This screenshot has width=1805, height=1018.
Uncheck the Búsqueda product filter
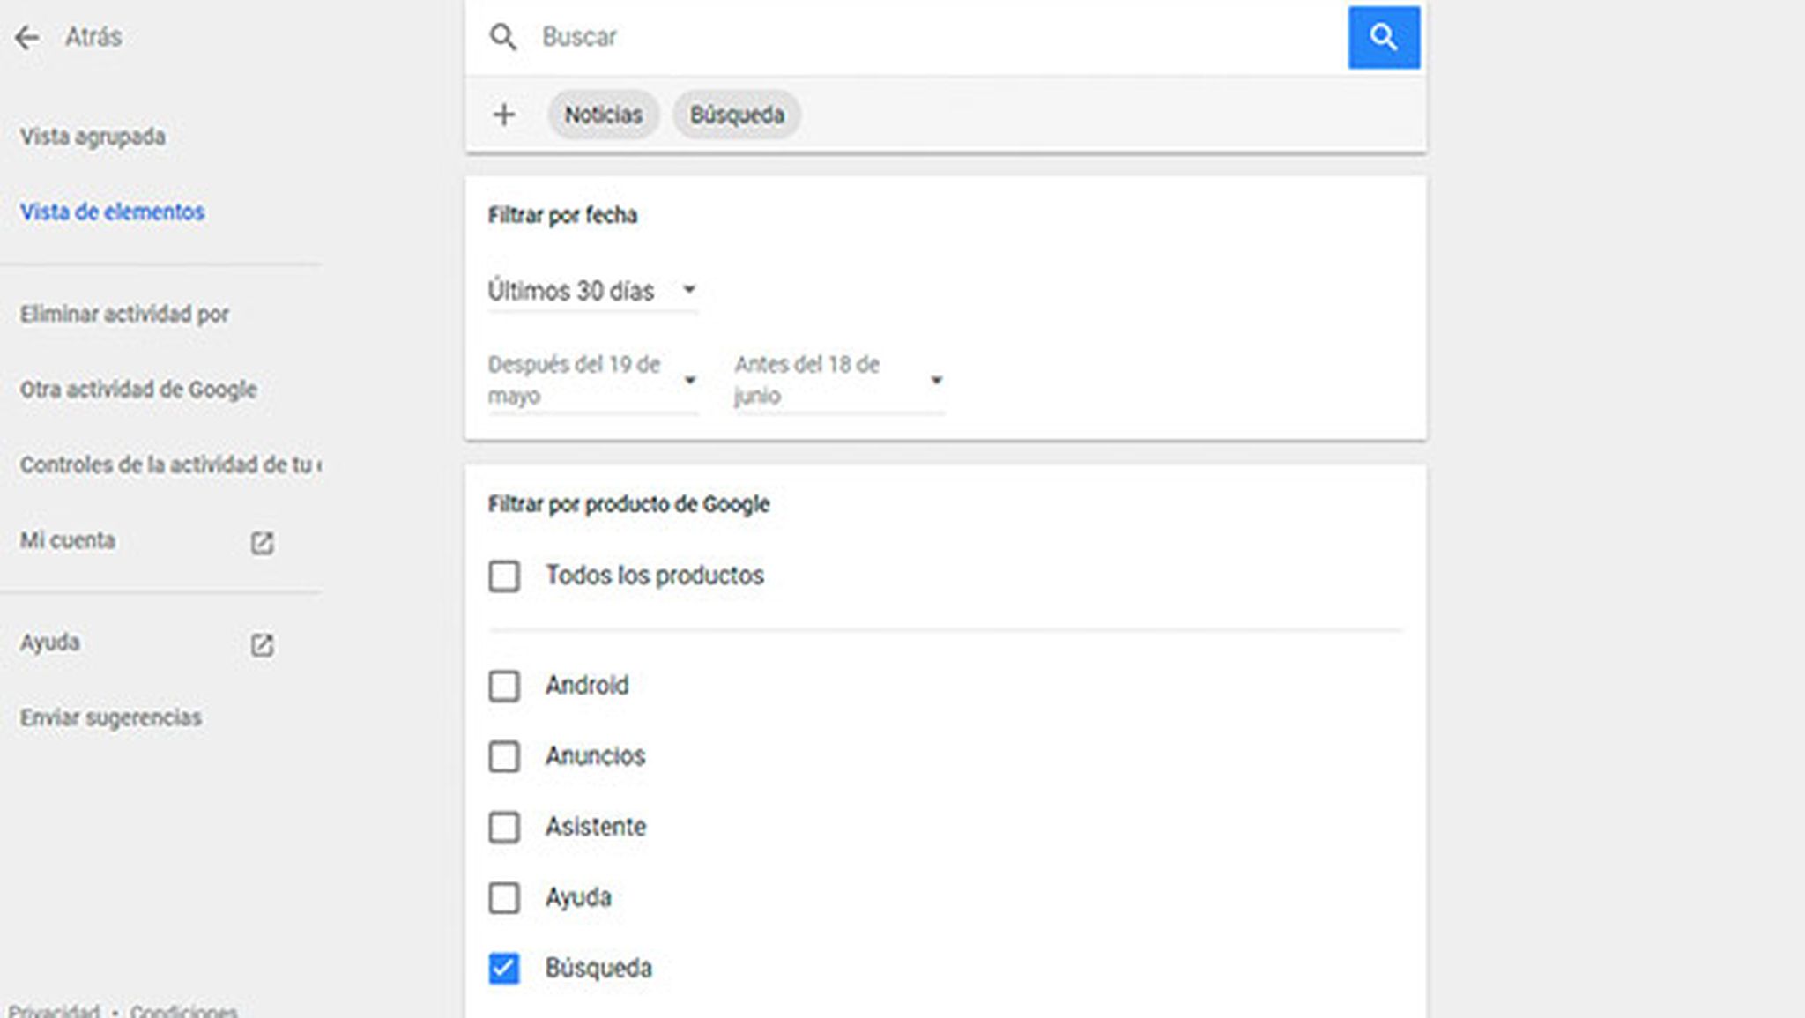pyautogui.click(x=503, y=969)
